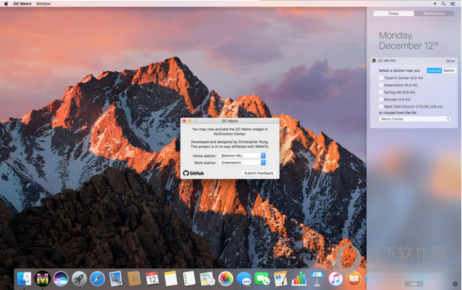Click the DC Metro app icon in Dock
Screen dimensions: 462x290
click(42, 279)
